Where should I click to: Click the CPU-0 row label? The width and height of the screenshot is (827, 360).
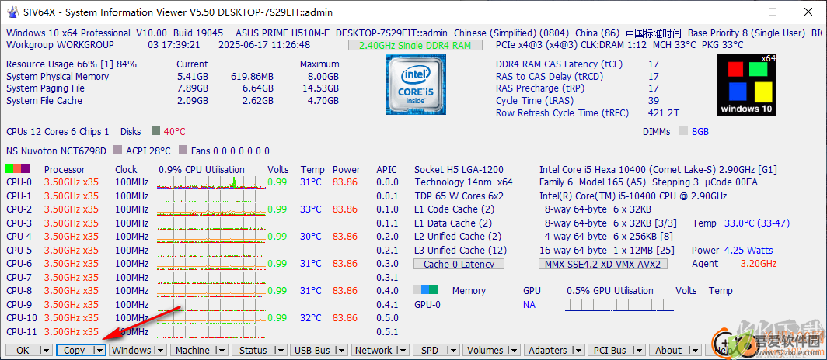(x=19, y=182)
